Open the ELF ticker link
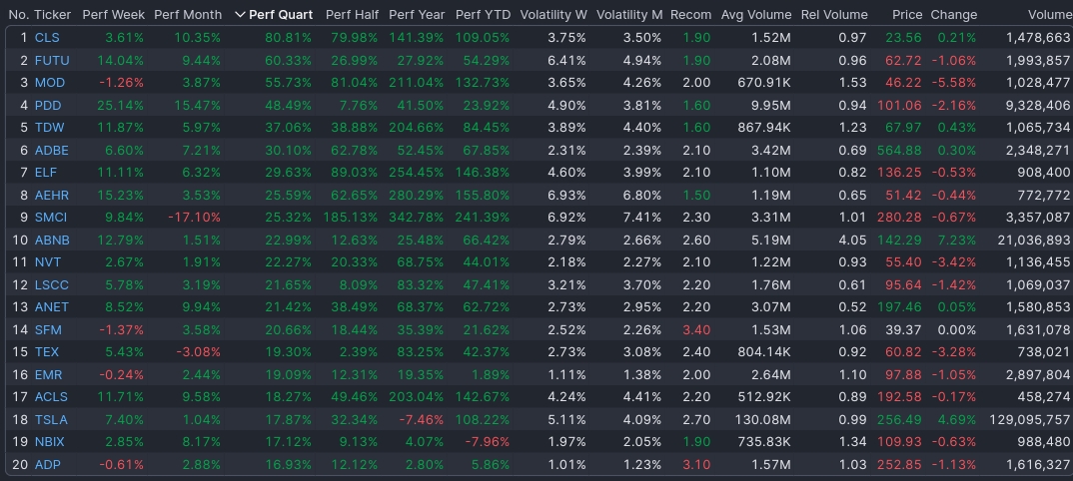 [x=46, y=173]
